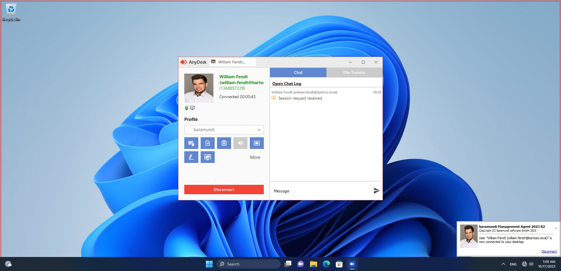Viewport: 561px width, 271px height.
Task: Click the privacy mode screen icon
Action: pyautogui.click(x=208, y=157)
